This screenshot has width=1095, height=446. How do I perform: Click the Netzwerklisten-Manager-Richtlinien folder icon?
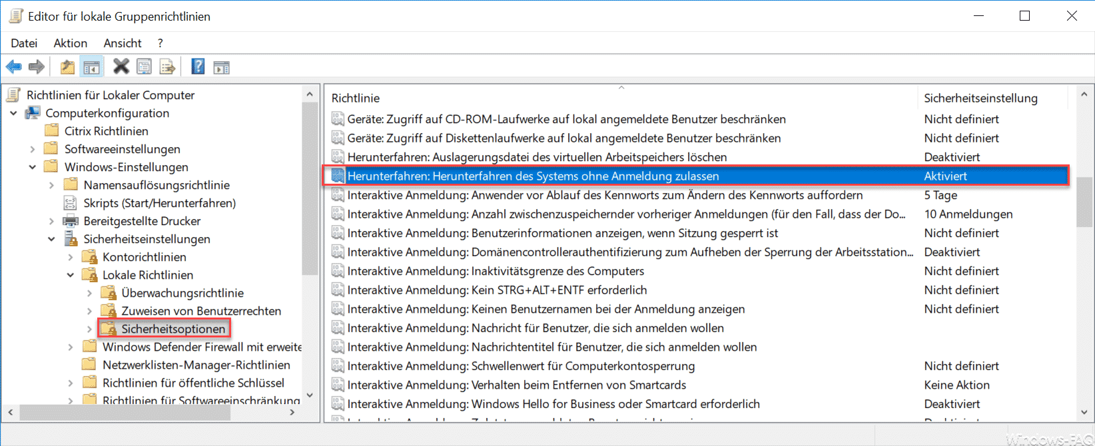point(89,365)
